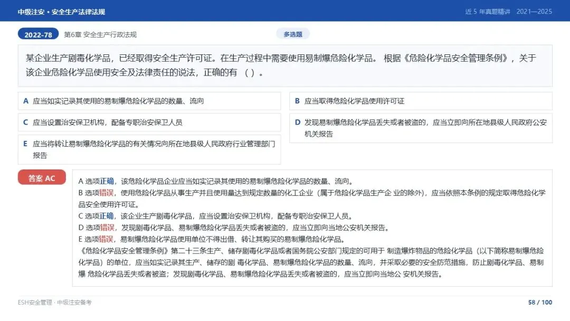Click footer text ESH安全管理·中级注安备考
Viewport: 570px width, 321px height.
(55, 303)
